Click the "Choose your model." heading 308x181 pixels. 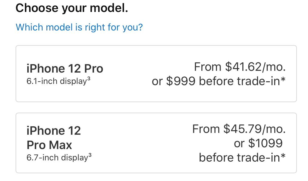click(x=72, y=8)
